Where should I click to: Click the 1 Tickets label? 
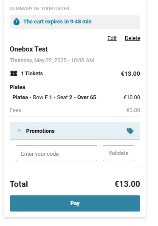(32, 74)
